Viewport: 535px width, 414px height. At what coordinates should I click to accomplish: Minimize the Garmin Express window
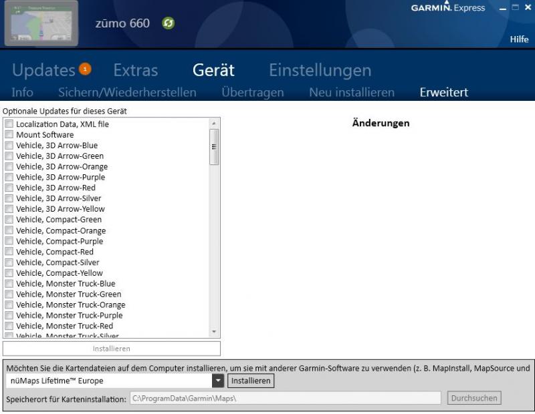503,8
